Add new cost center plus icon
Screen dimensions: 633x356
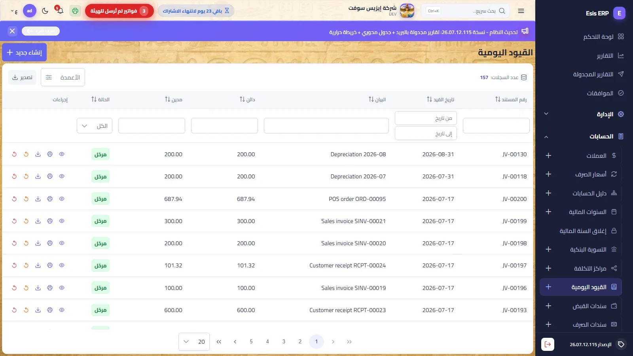[548, 268]
